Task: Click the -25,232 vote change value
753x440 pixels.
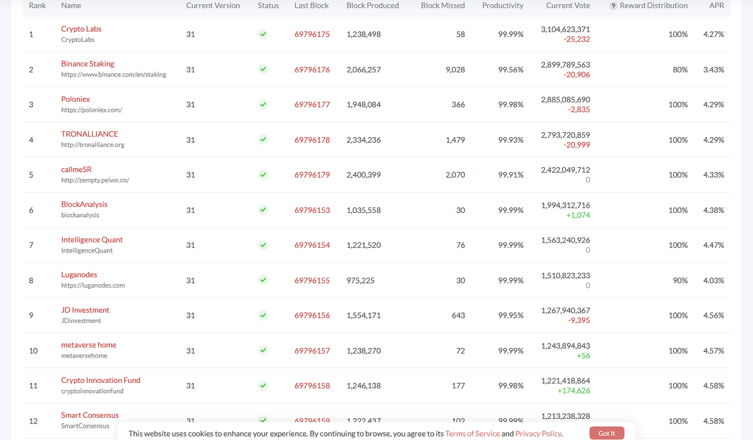Action: pos(577,39)
